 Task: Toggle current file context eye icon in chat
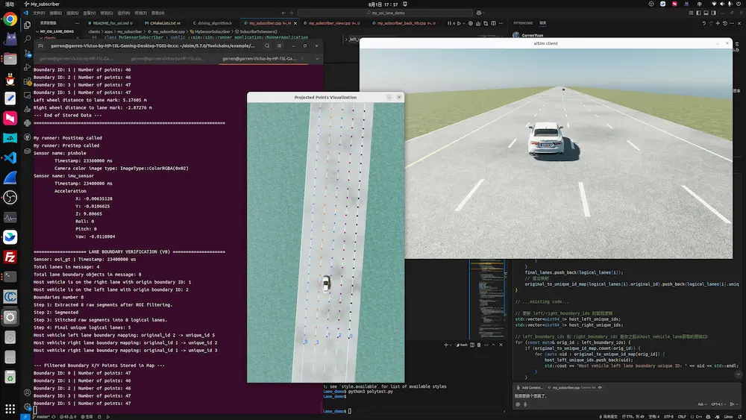pos(600,388)
